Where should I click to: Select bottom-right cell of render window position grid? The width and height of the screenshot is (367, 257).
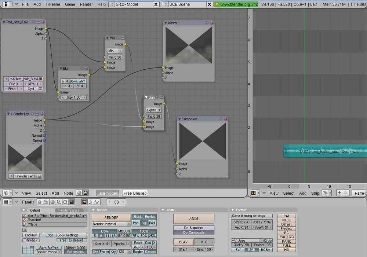[x=31, y=252]
